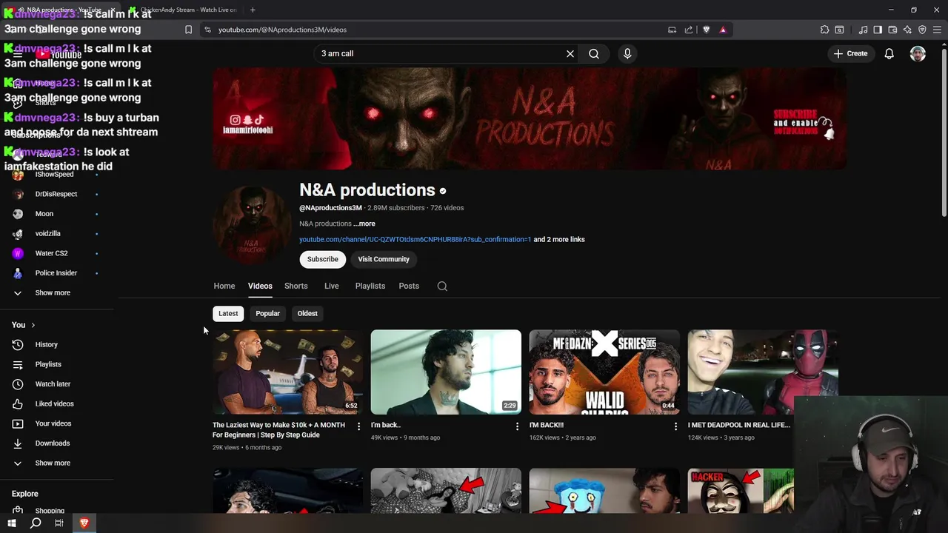Open options for 'The Laziest Way' video
The width and height of the screenshot is (948, 533).
click(358, 426)
